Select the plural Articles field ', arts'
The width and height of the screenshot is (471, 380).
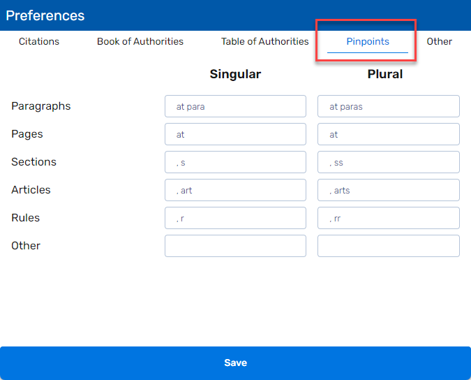(389, 190)
